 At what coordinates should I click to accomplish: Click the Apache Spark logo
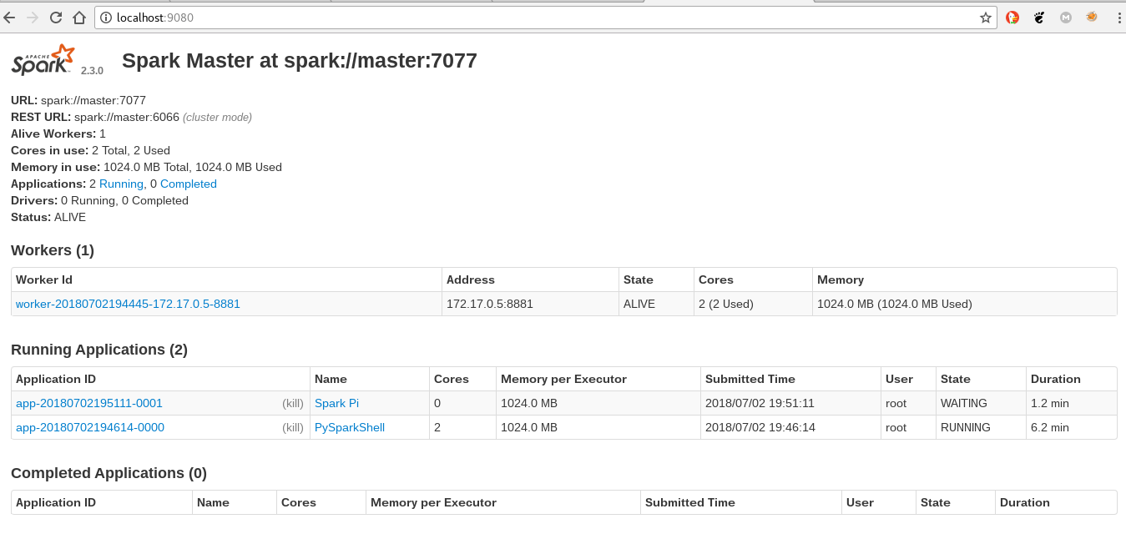tap(43, 61)
